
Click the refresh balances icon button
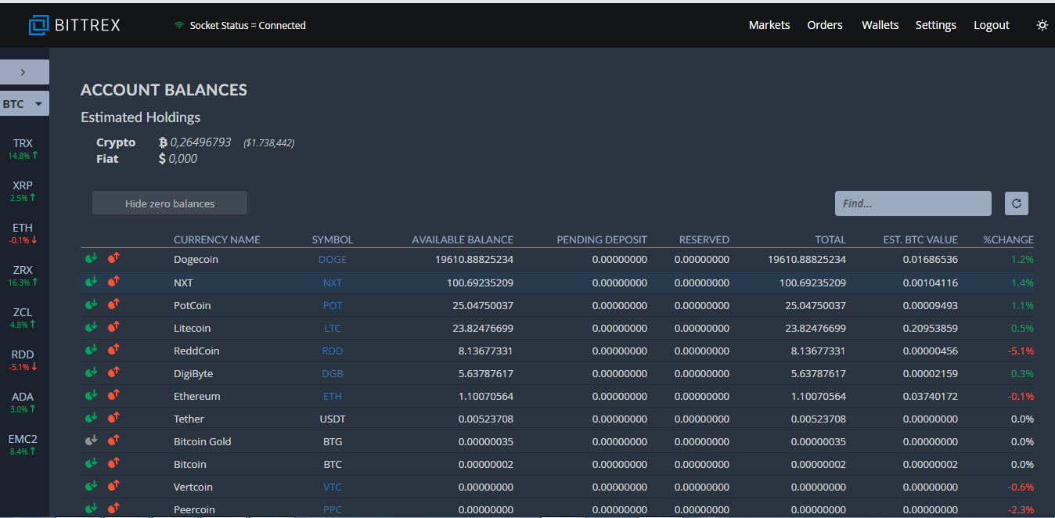(x=1017, y=203)
